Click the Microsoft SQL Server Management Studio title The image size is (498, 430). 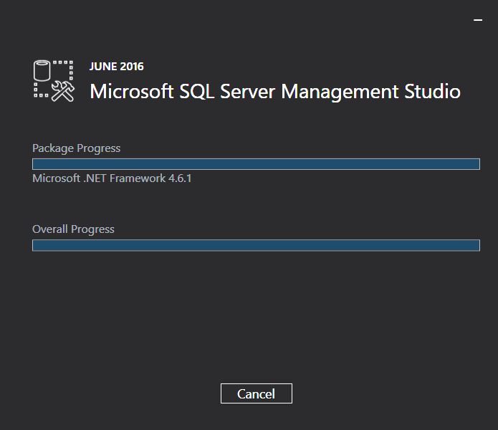pyautogui.click(x=274, y=92)
